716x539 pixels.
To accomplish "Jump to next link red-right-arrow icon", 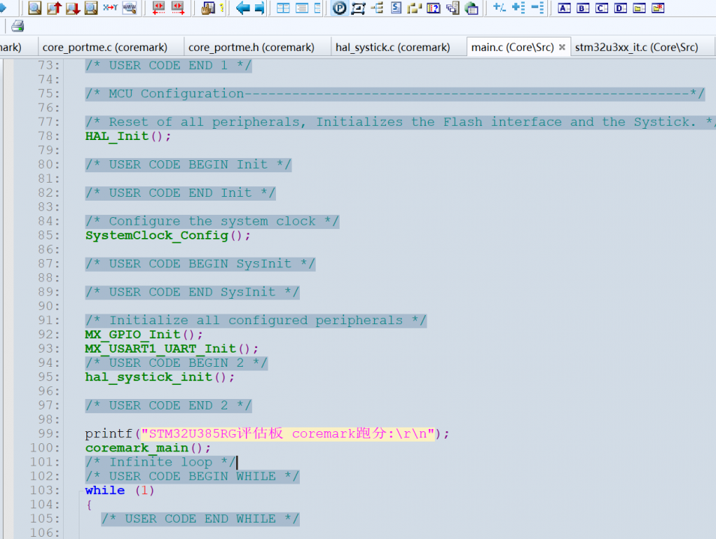I will 178,7.
